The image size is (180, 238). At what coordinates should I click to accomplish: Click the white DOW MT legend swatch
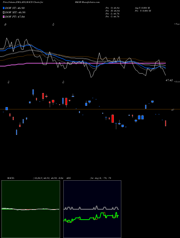click(x=4, y=13)
